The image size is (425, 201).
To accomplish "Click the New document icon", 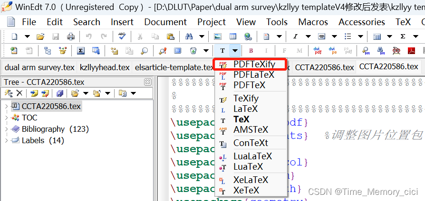I will point(14,36).
